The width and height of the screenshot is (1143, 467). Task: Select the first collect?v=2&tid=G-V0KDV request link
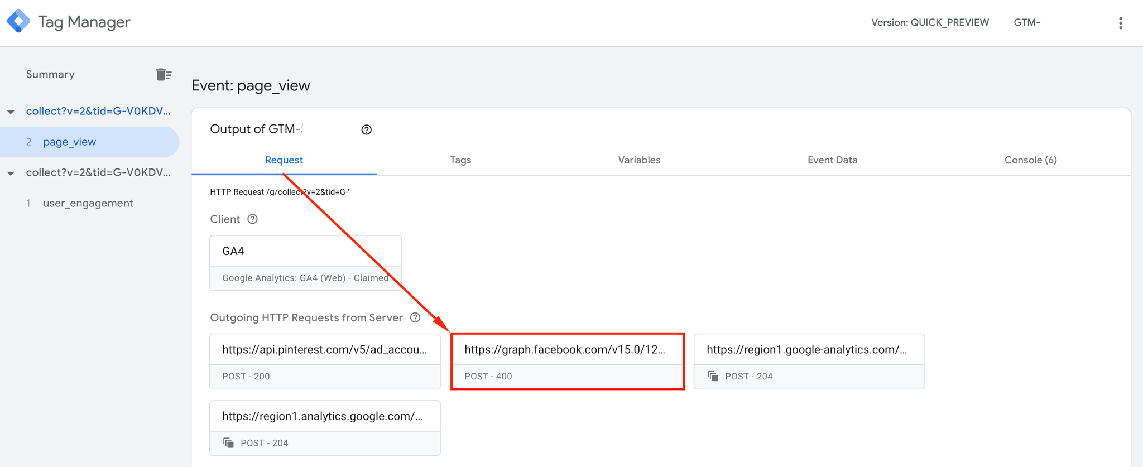click(x=98, y=111)
